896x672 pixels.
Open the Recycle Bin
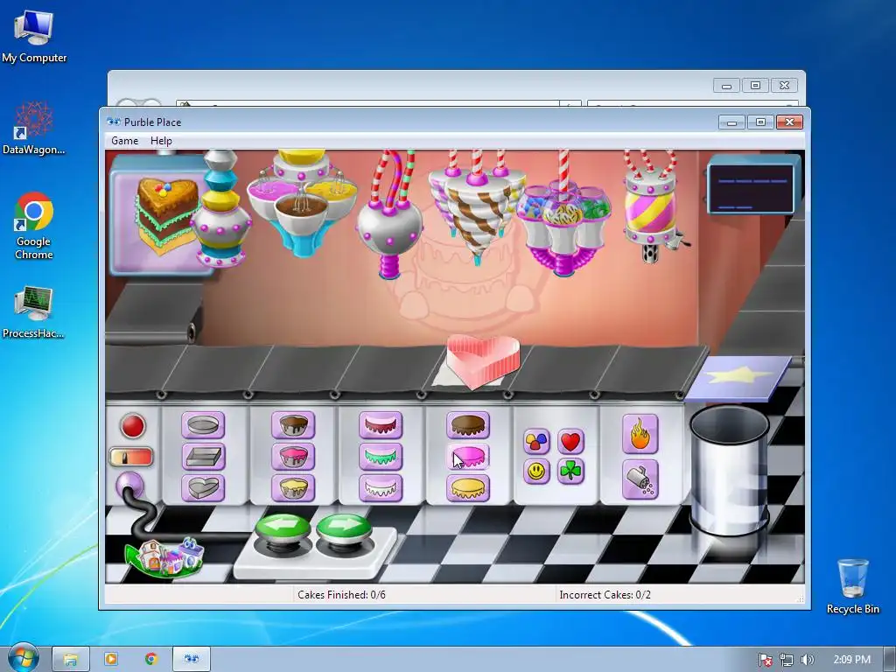pos(852,586)
